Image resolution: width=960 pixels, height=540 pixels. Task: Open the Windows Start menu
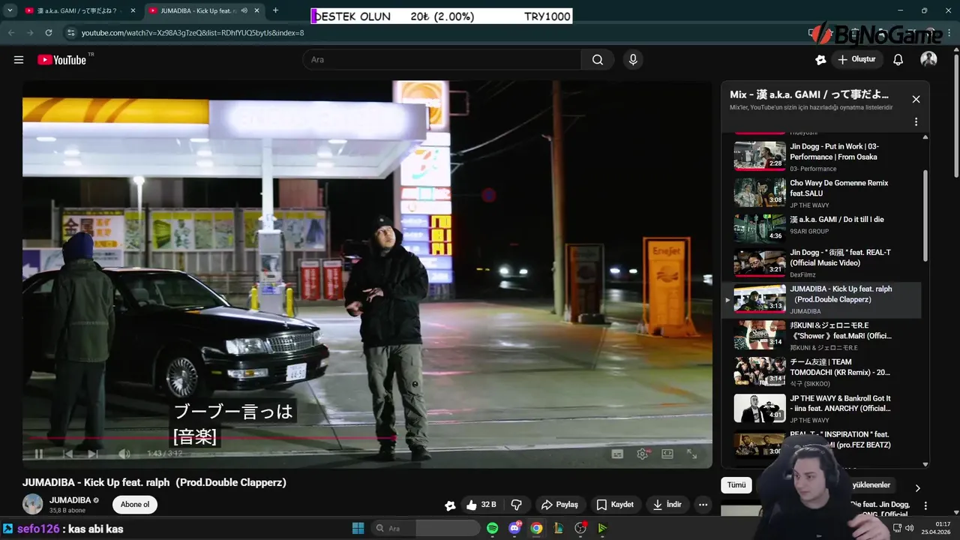point(358,529)
